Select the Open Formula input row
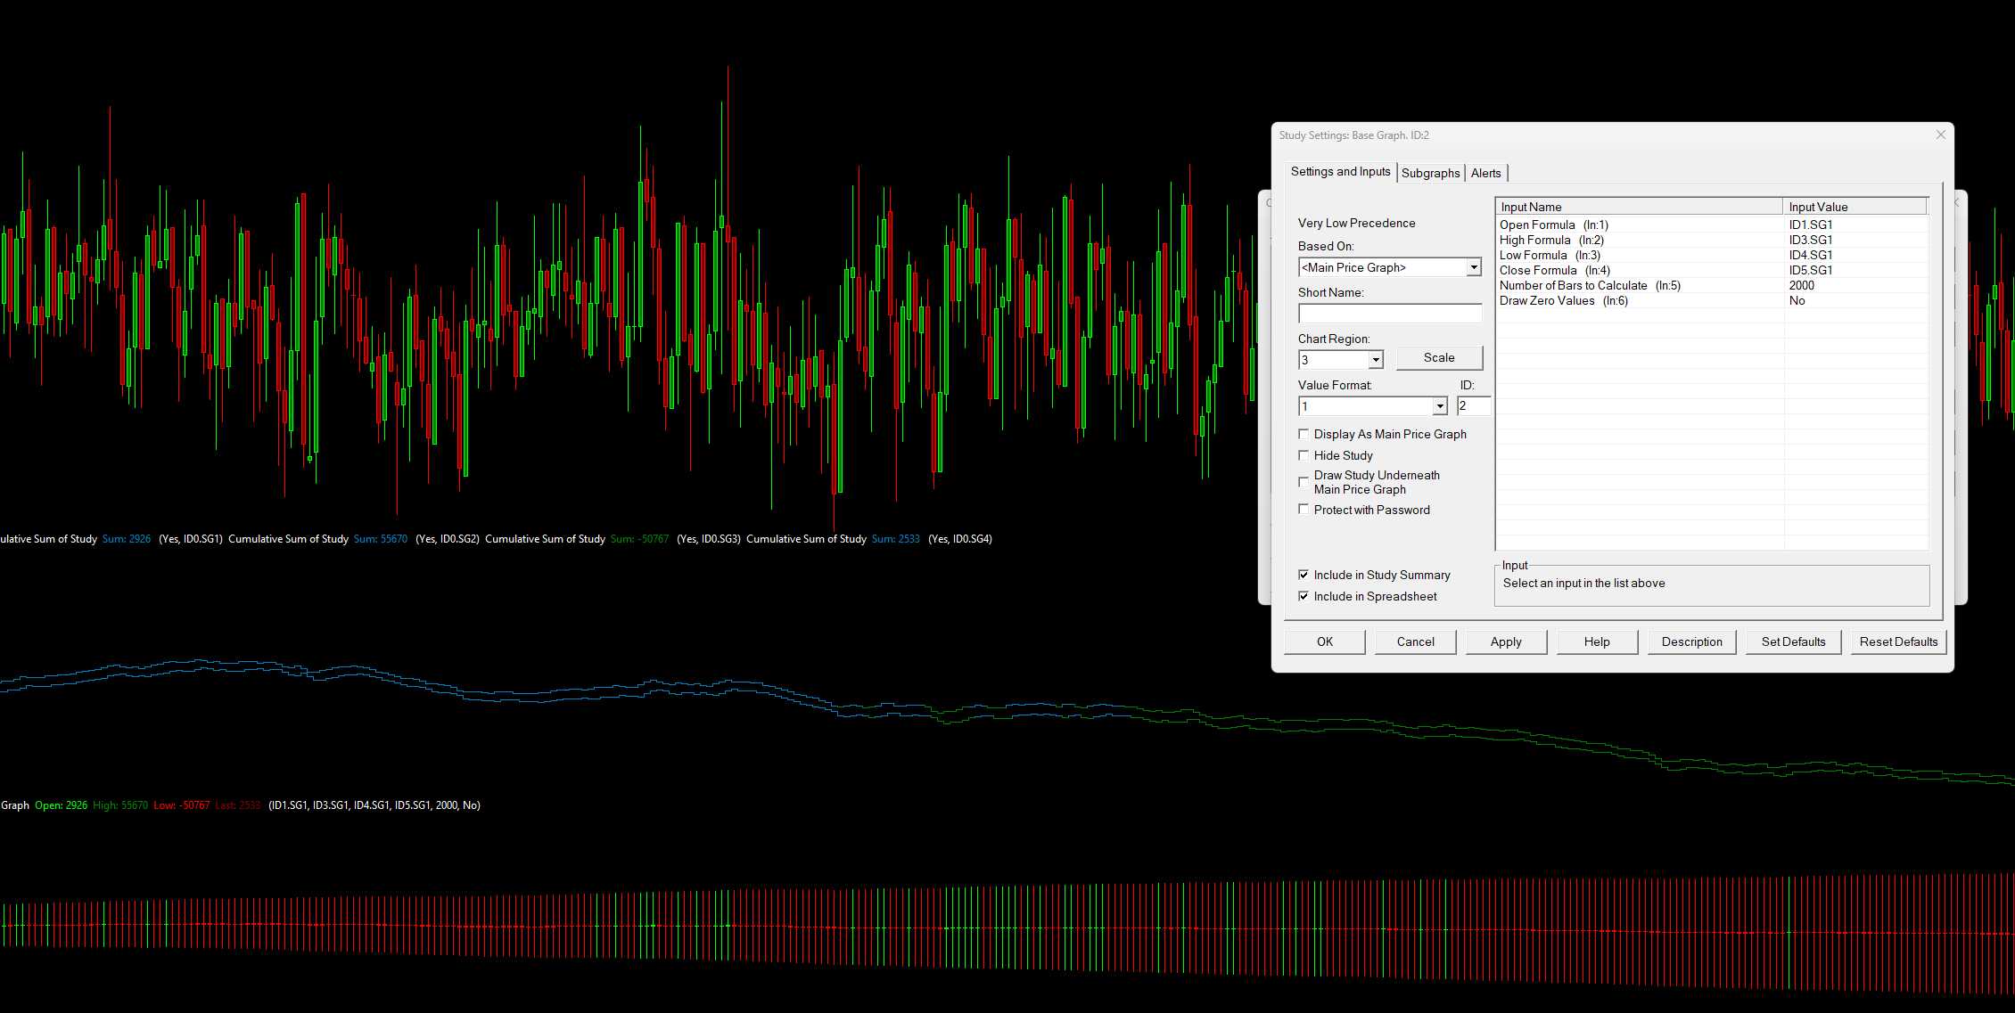This screenshot has width=2015, height=1013. coord(1554,225)
